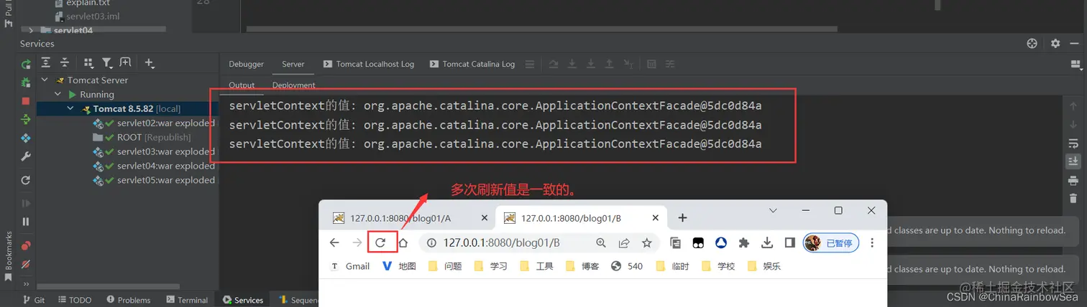1087x307 pixels.
Task: Close the blog01/A Chrome tab
Action: [484, 218]
